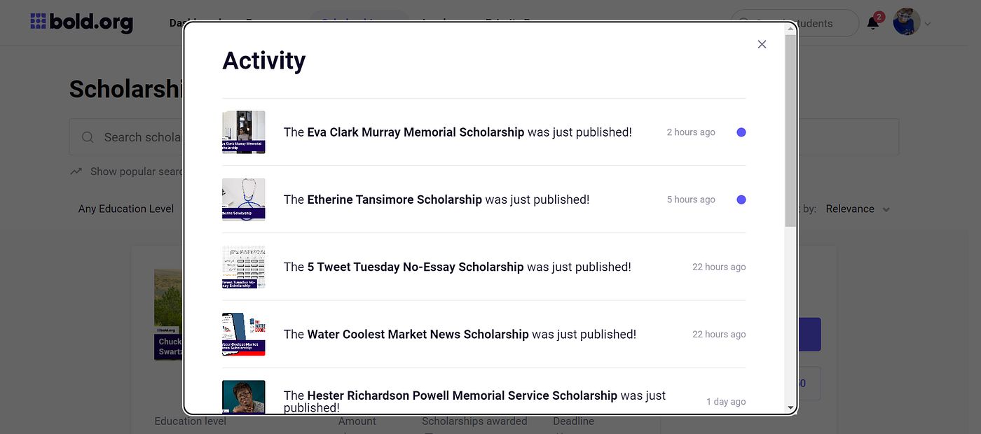
Task: Click the Hester Richardson Powell thumbnail image
Action: click(244, 397)
